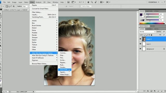Click the Add to selection icon
The height and width of the screenshot is (93, 166).
tap(9, 6)
